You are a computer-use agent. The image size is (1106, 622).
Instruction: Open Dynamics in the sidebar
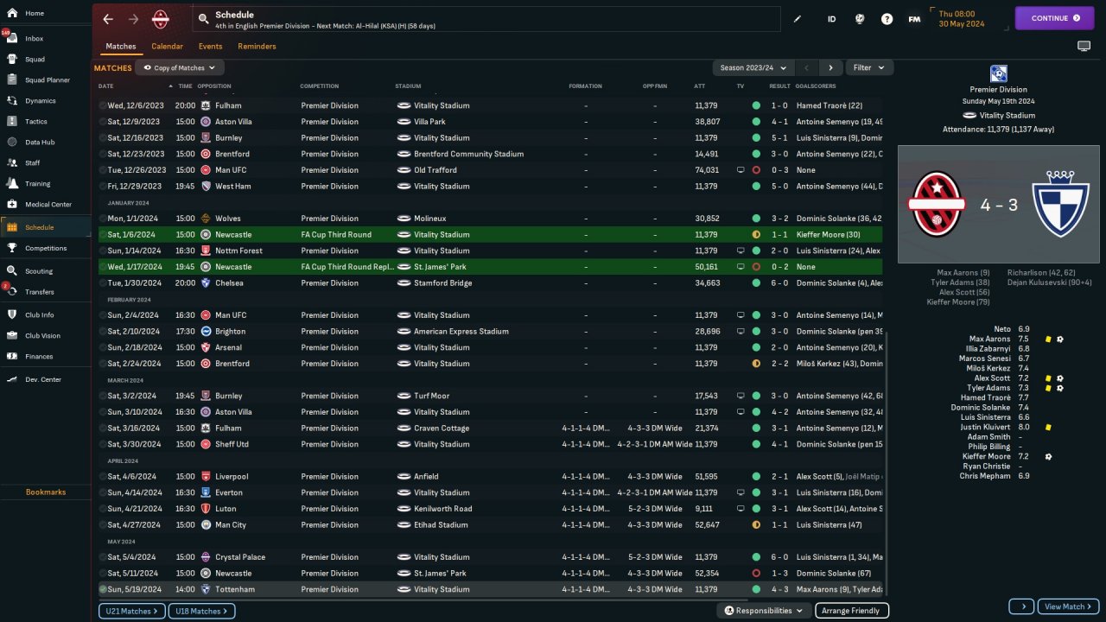click(45, 100)
